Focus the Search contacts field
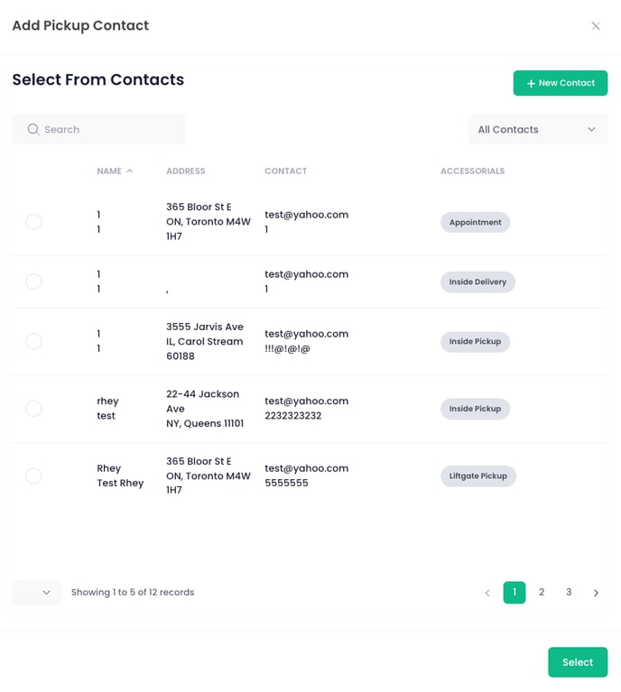Screen dimensions: 621x692 [x=98, y=129]
